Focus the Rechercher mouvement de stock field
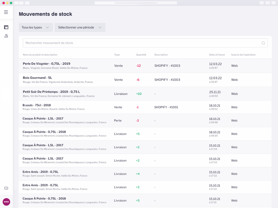Image resolution: width=278 pixels, height=208 pixels. 145,43
